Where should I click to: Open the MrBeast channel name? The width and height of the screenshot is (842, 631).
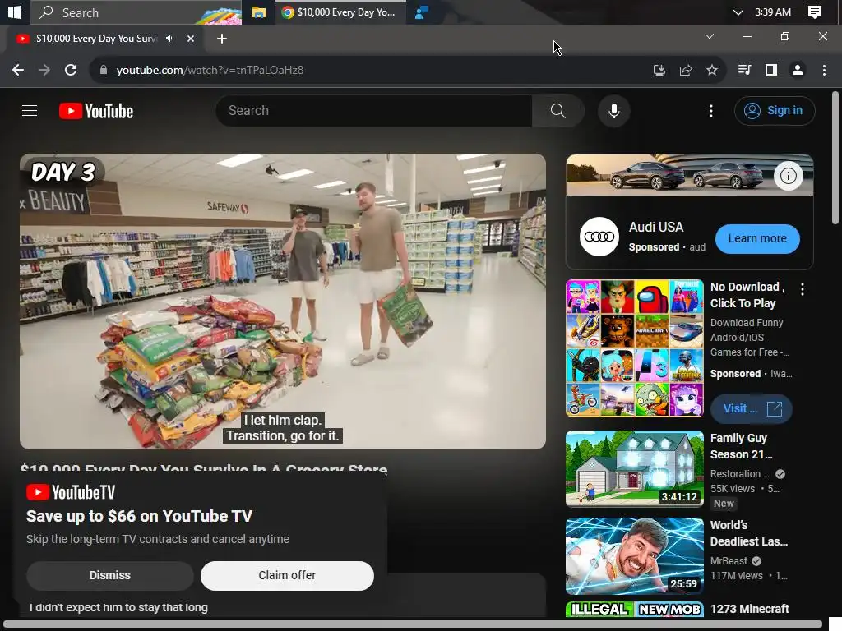729,560
